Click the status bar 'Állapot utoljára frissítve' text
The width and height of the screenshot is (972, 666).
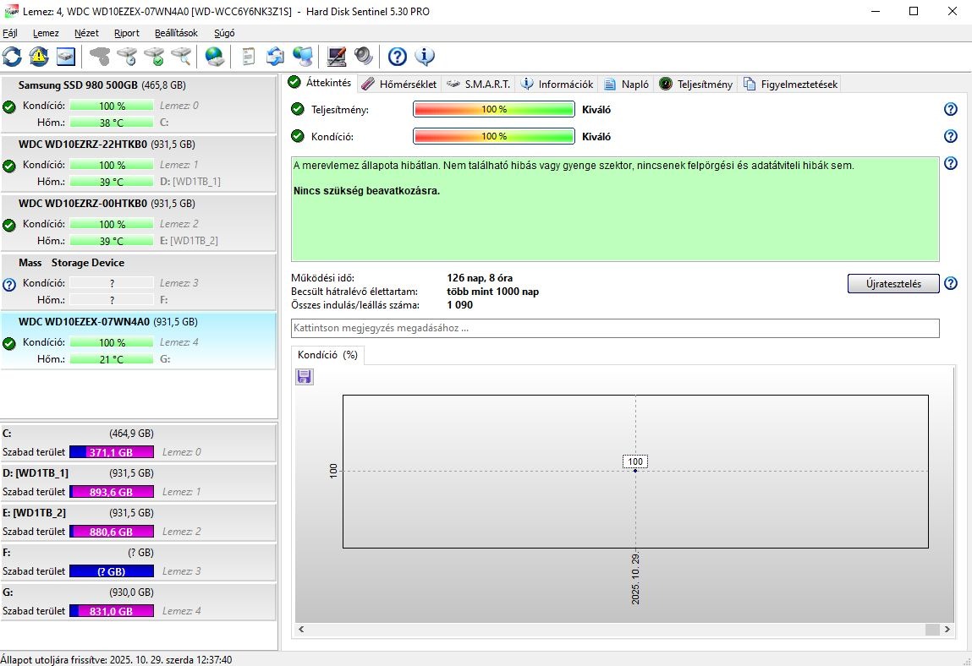[117, 660]
